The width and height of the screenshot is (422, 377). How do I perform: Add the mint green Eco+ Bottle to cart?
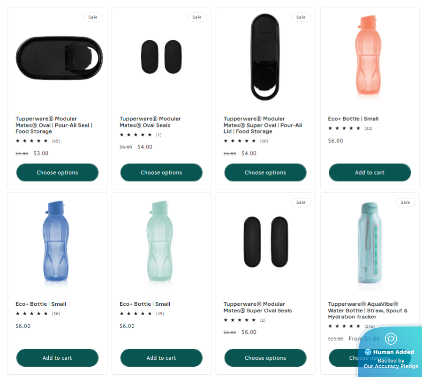point(161,358)
